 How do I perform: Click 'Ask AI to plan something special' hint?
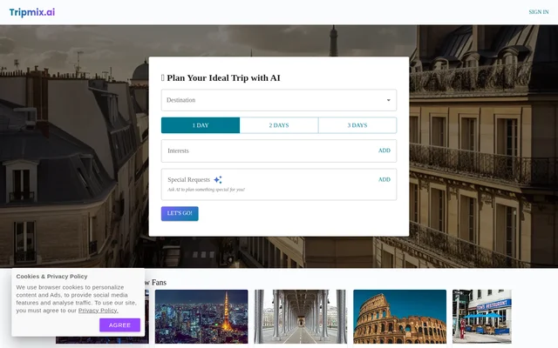pyautogui.click(x=206, y=190)
